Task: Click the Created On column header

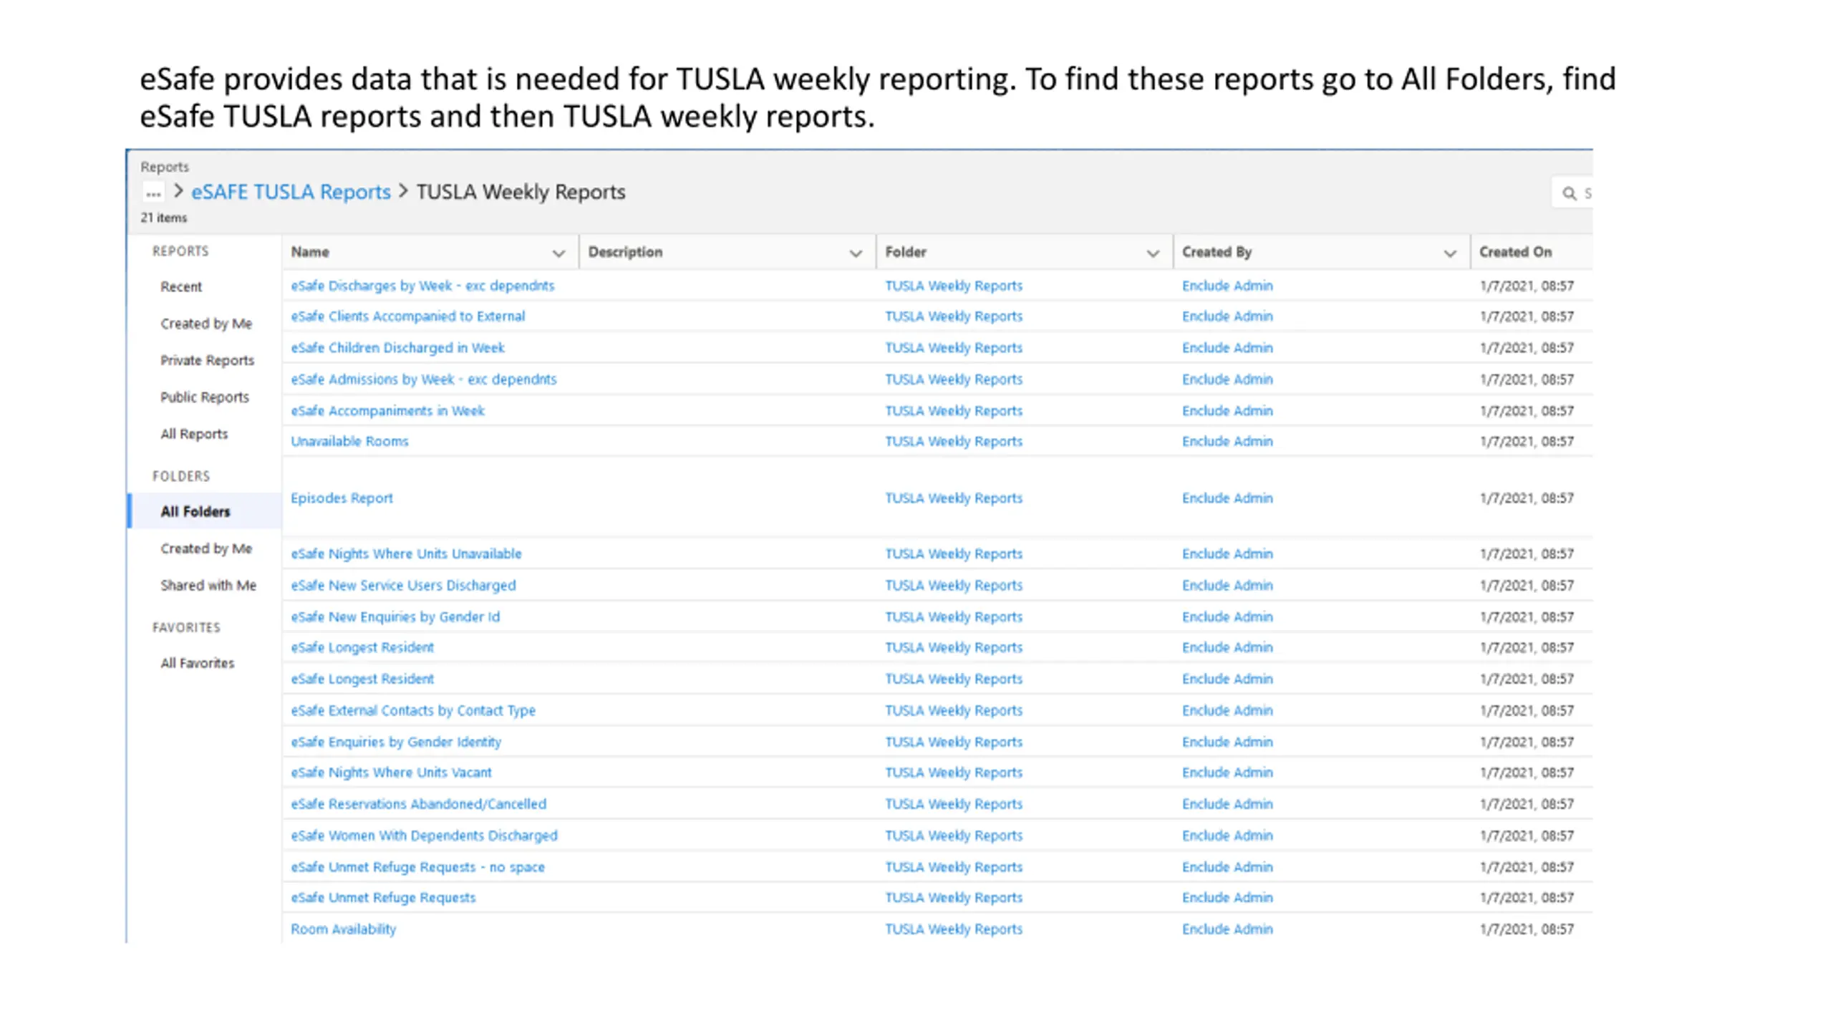Action: (1515, 252)
